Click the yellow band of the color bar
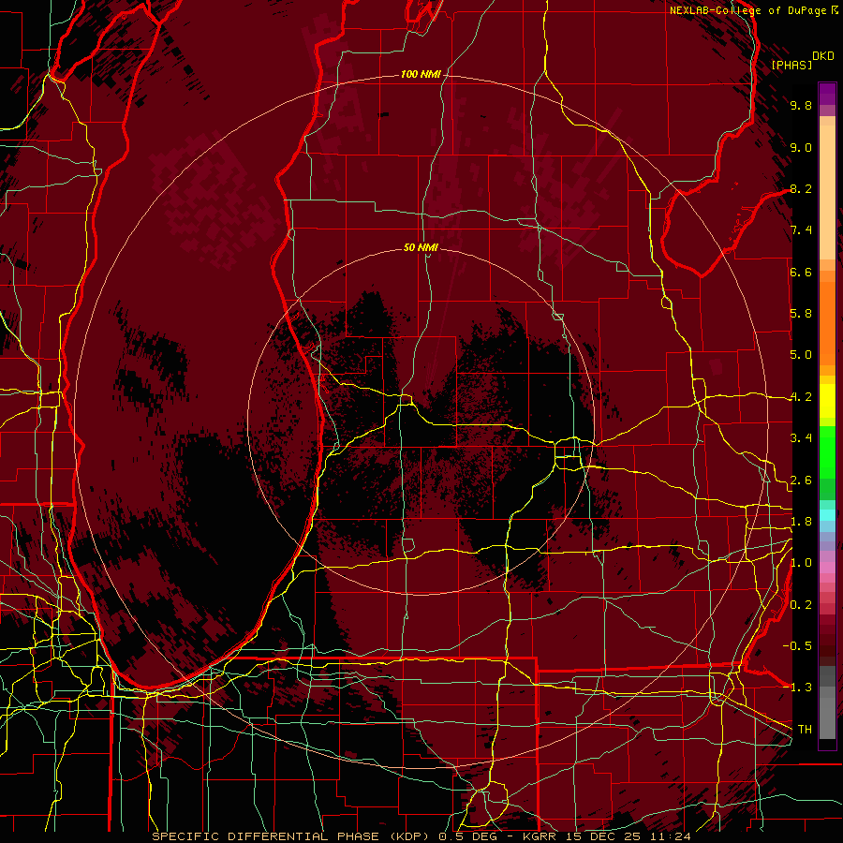 [x=827, y=401]
